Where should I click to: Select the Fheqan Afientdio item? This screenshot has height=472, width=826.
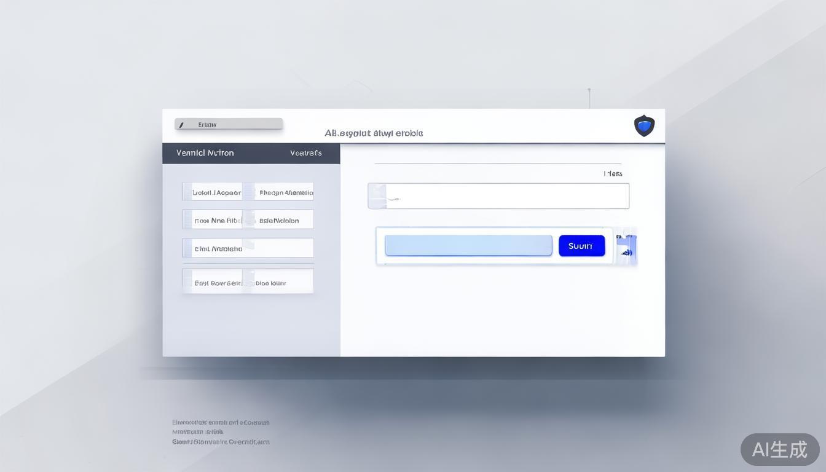(x=286, y=192)
